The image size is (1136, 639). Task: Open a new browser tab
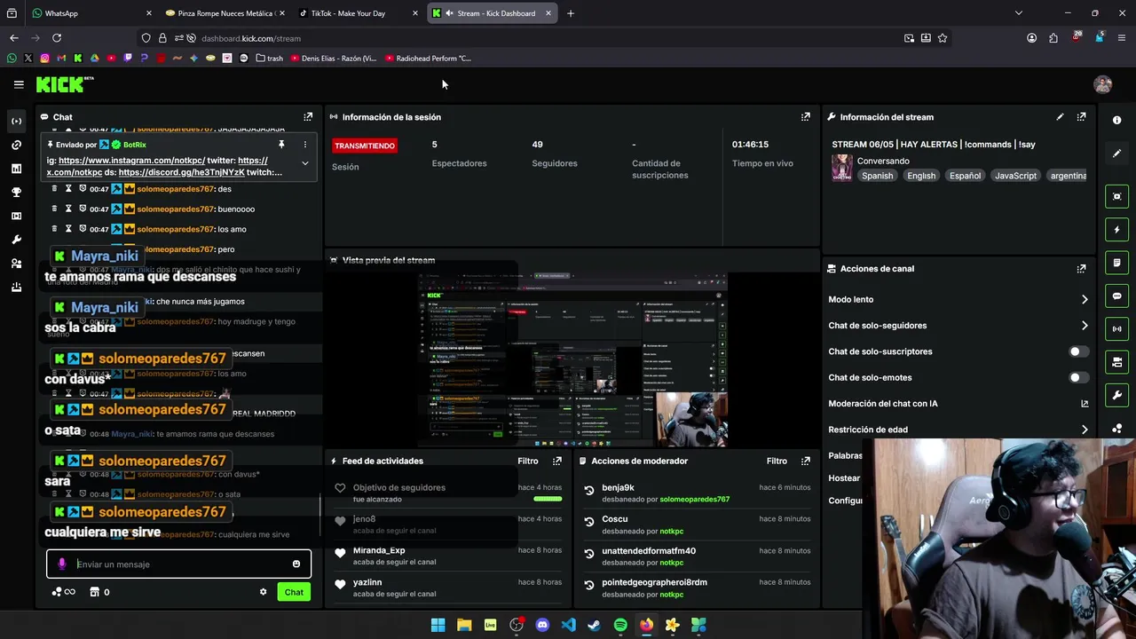(x=571, y=13)
